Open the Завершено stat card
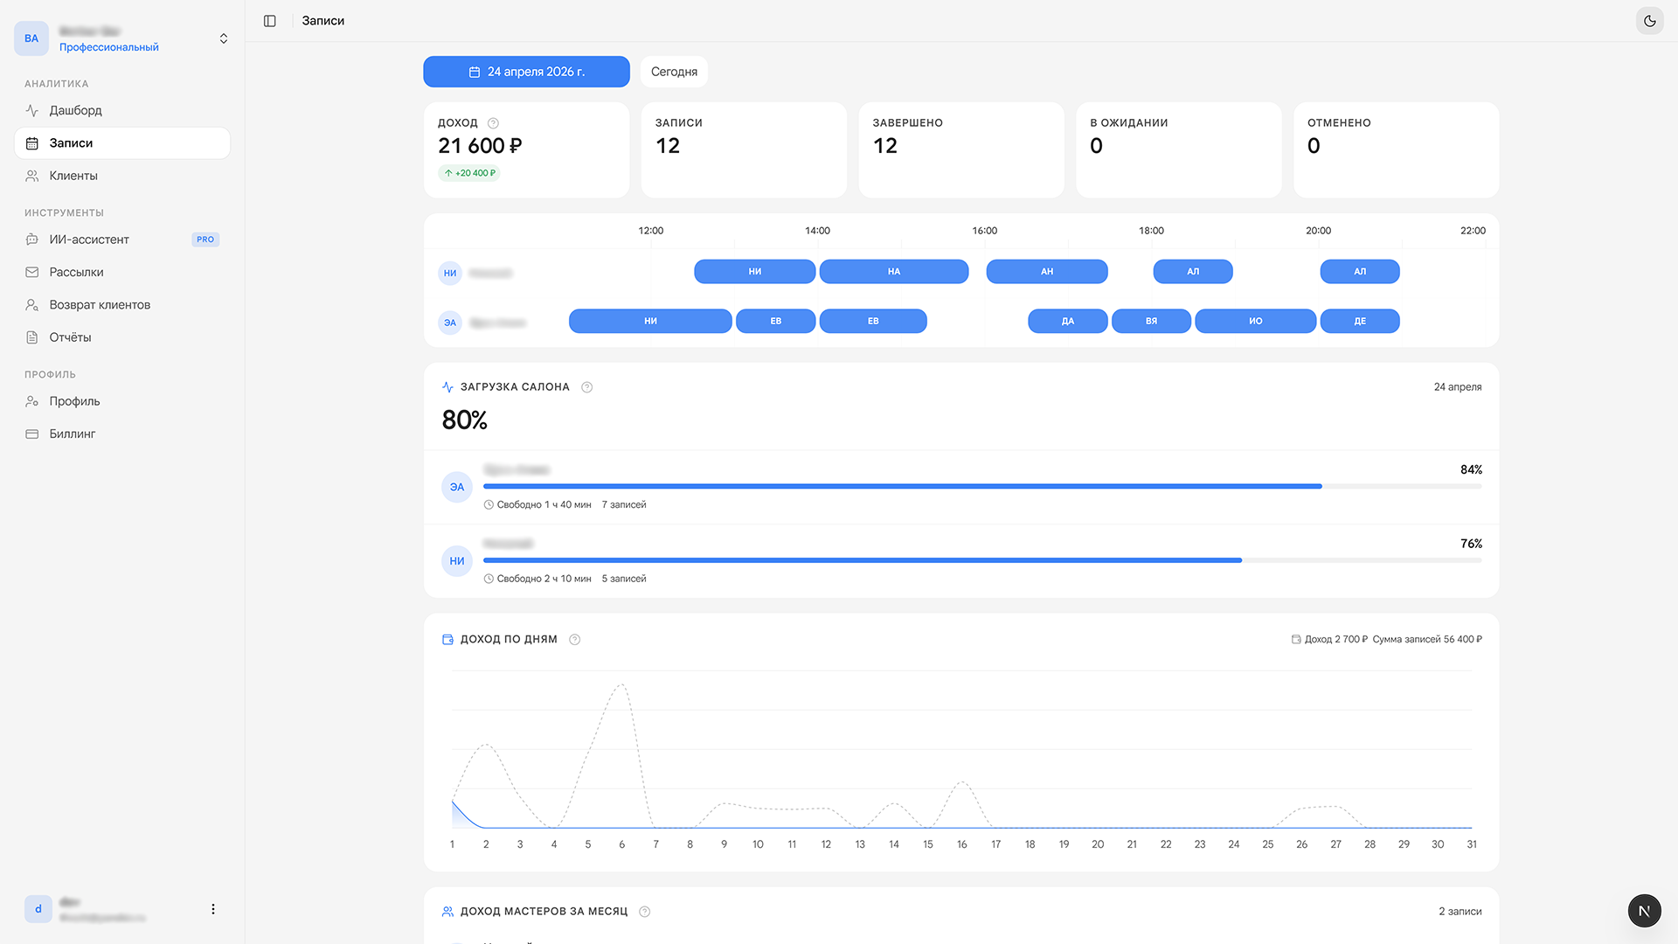This screenshot has height=944, width=1678. click(x=961, y=150)
